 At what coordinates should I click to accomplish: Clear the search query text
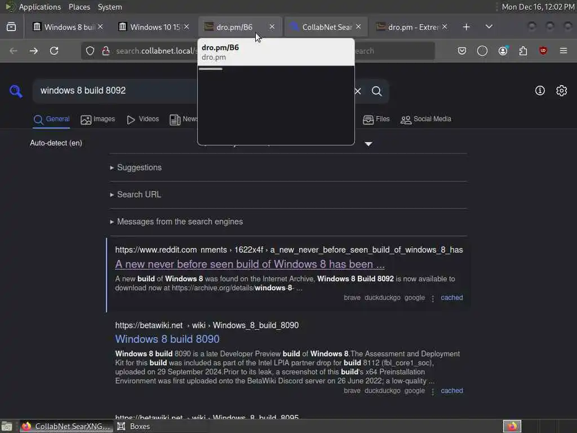point(358,91)
